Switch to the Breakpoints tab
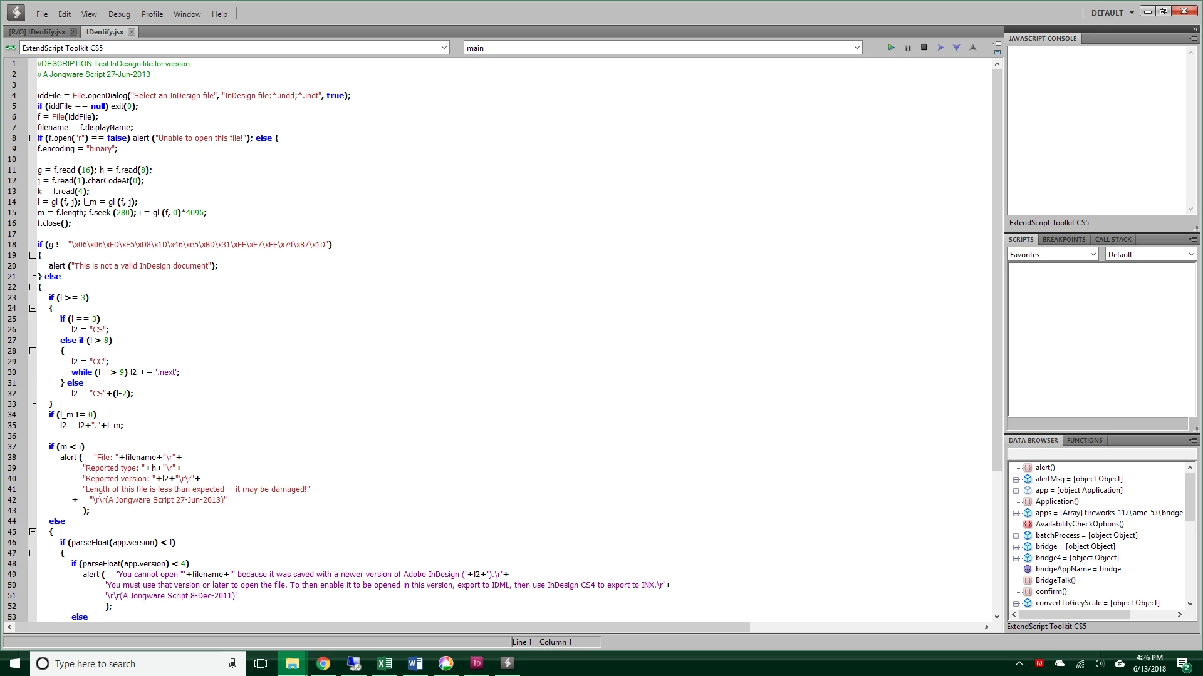 point(1063,240)
